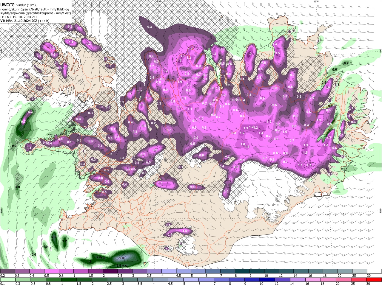Pick the crimson 25 swatch in the bottom legend row
Image resolution: width=382 pixels, height=286 pixels.
click(x=359, y=280)
